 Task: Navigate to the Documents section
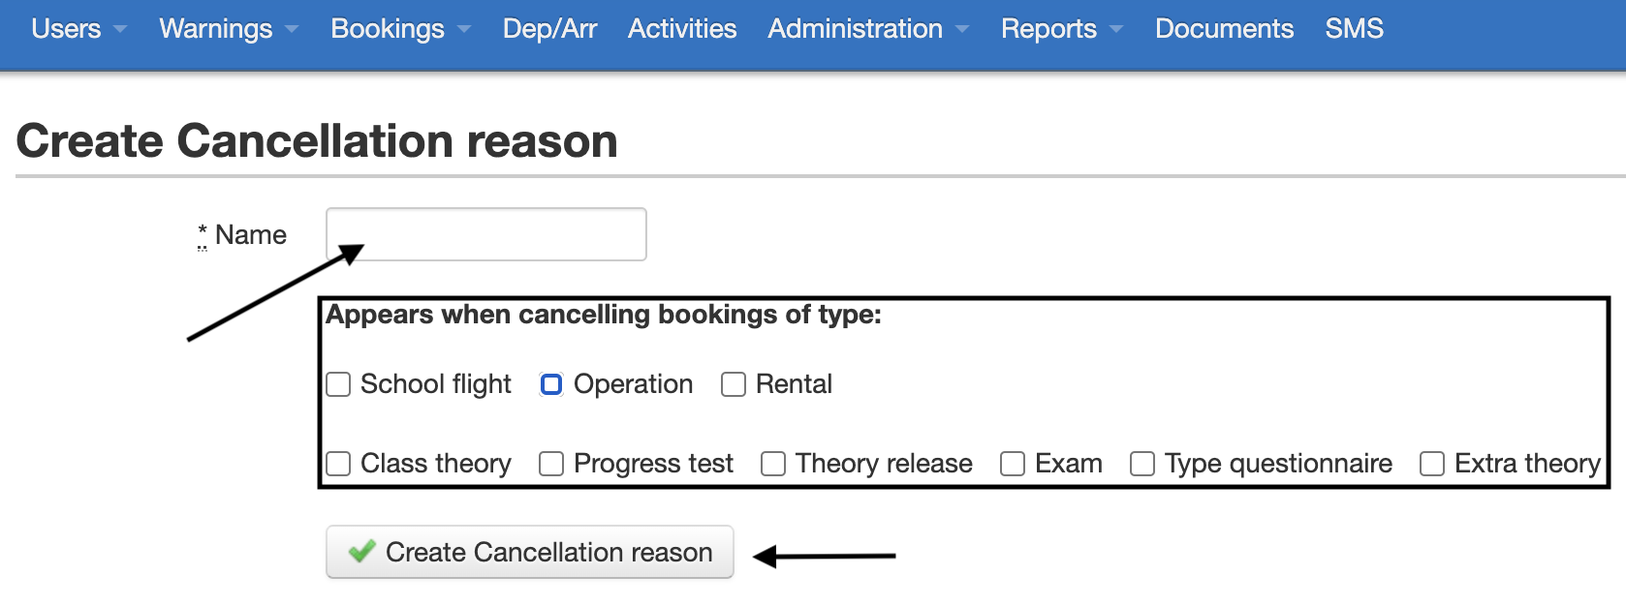click(x=1223, y=29)
